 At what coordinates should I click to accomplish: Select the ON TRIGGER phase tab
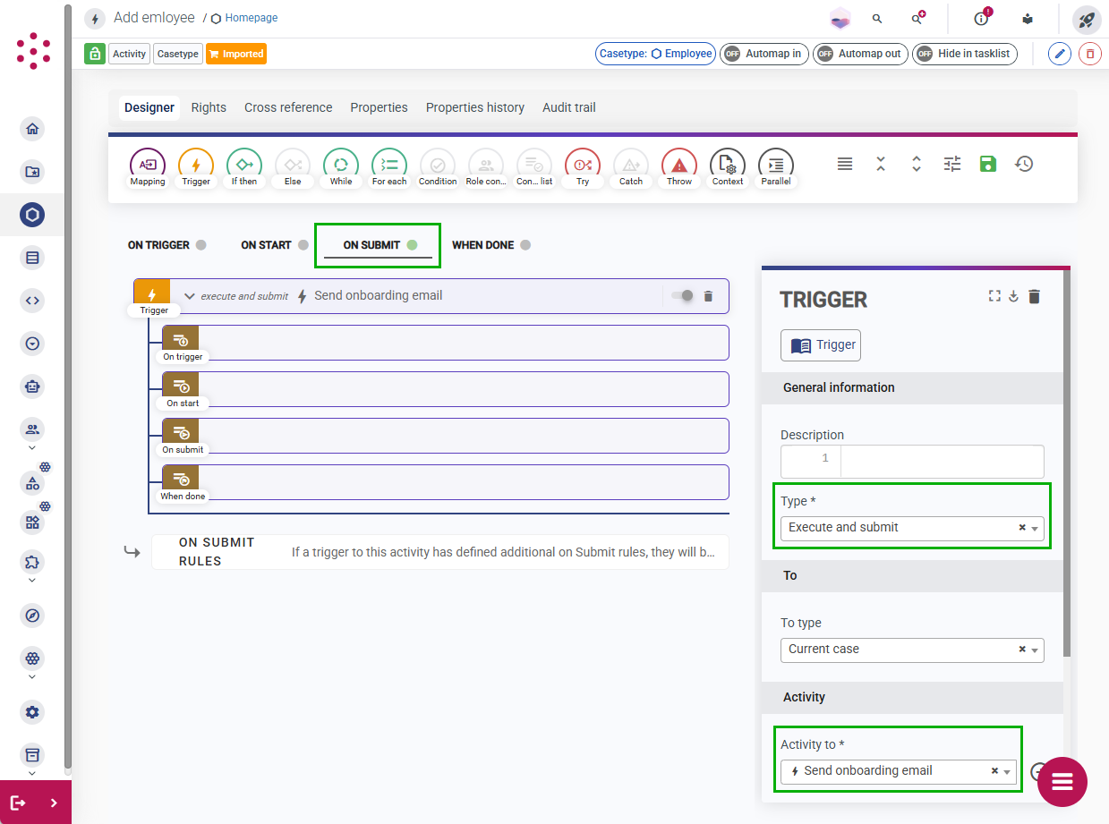point(166,245)
